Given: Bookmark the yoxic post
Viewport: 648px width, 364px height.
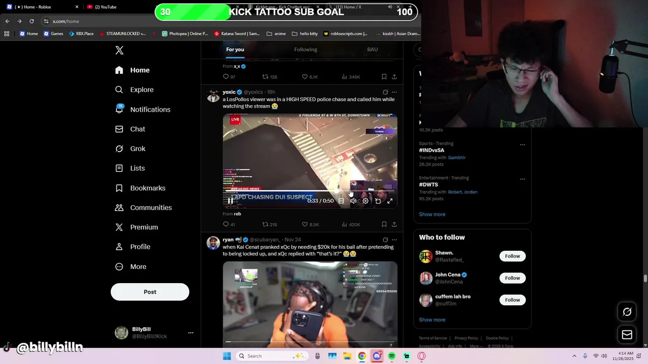Looking at the screenshot, I should pyautogui.click(x=384, y=224).
